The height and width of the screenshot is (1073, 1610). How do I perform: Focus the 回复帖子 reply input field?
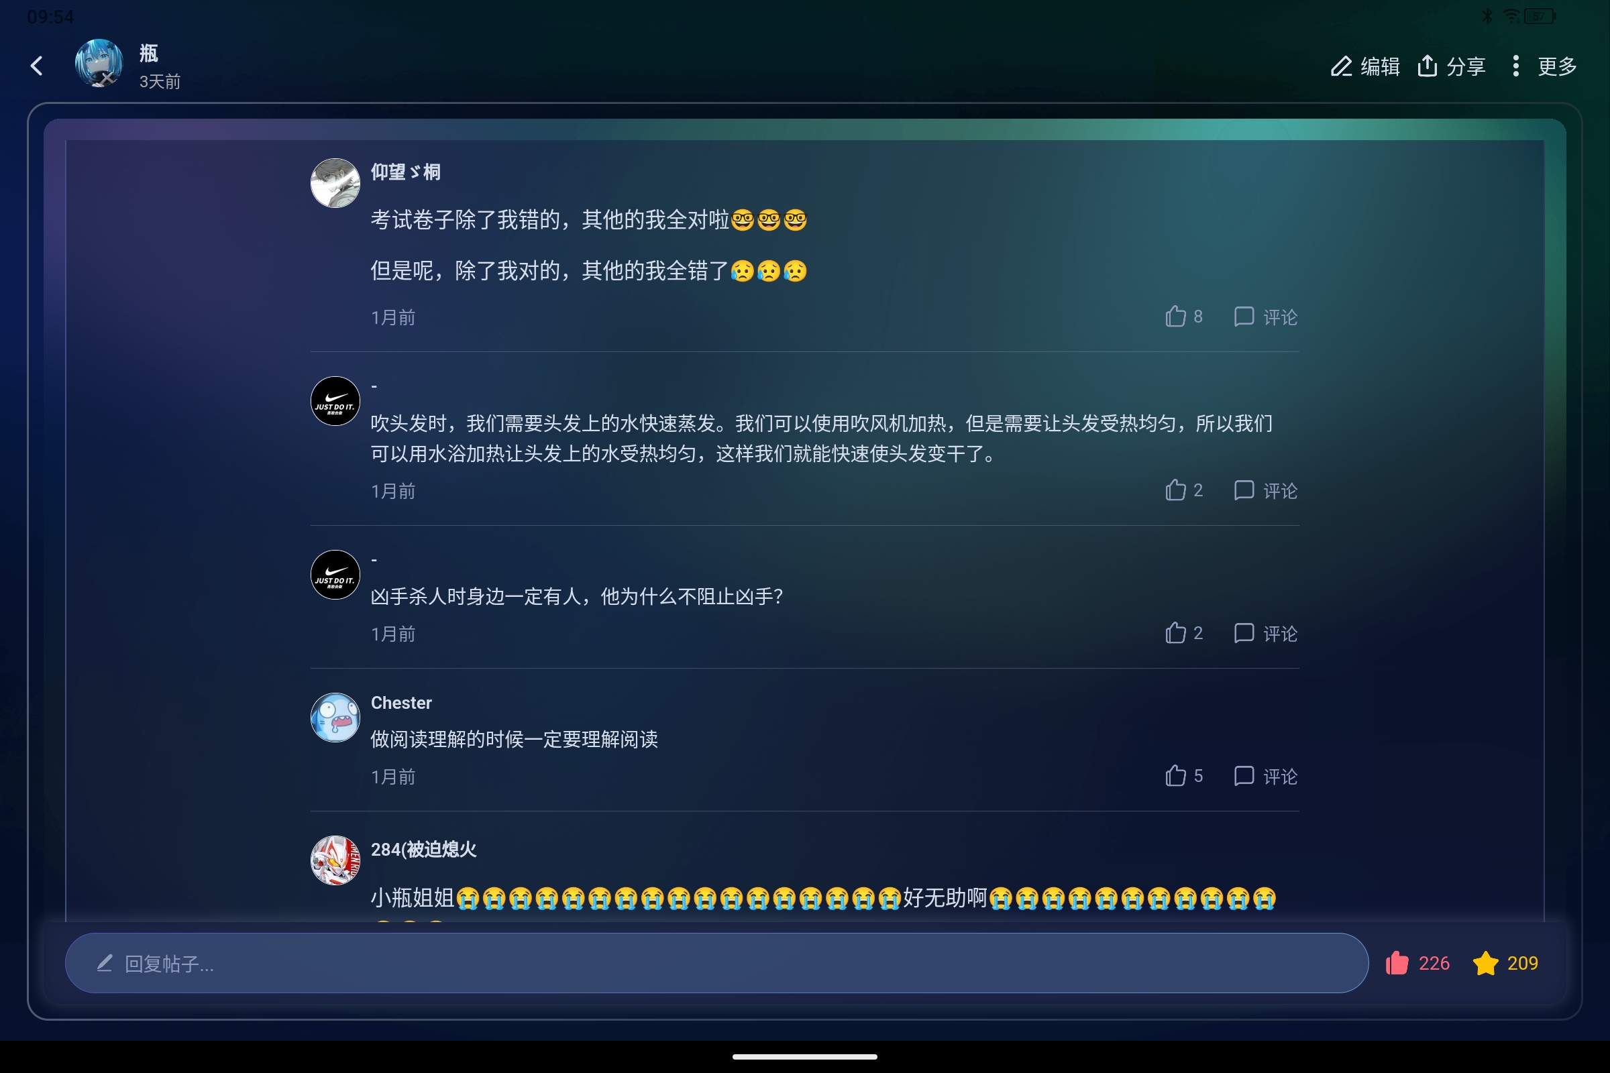pos(716,963)
